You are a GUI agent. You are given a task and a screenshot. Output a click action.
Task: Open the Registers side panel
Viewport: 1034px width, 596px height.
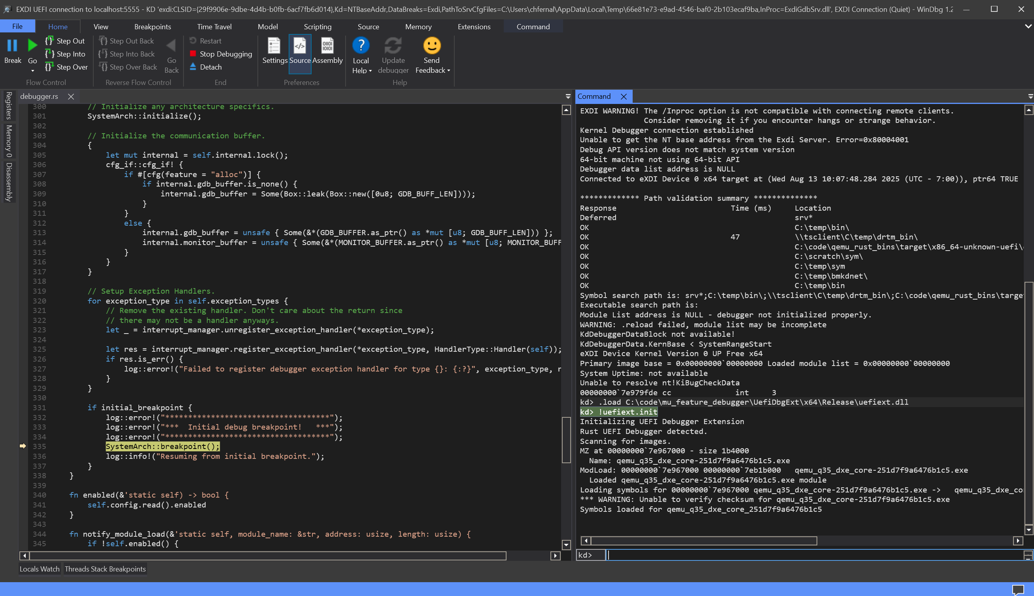coord(9,106)
